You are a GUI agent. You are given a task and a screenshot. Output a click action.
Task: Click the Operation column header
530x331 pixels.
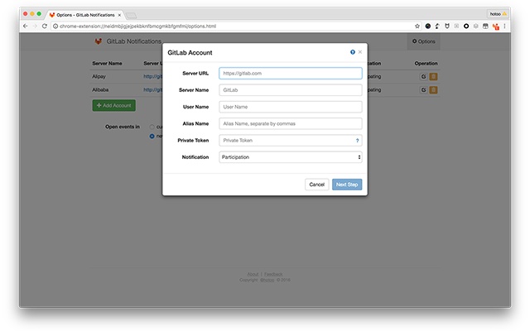(x=426, y=63)
